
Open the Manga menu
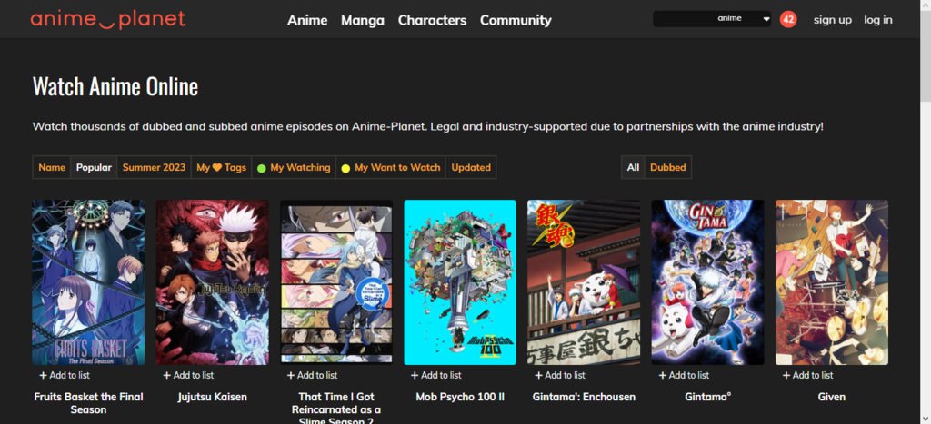point(362,20)
